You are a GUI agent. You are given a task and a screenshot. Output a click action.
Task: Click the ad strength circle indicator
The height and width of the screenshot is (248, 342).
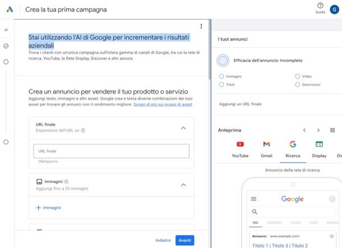pos(223,61)
